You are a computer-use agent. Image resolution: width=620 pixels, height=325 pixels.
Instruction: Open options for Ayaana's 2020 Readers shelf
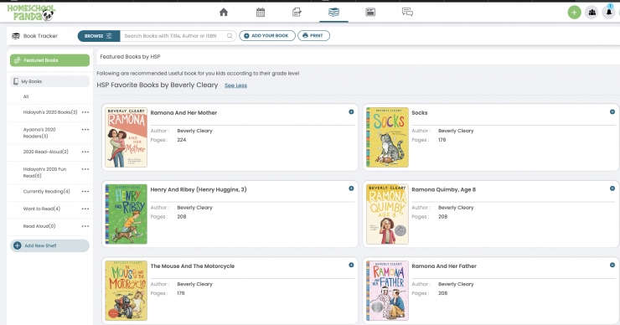click(85, 130)
